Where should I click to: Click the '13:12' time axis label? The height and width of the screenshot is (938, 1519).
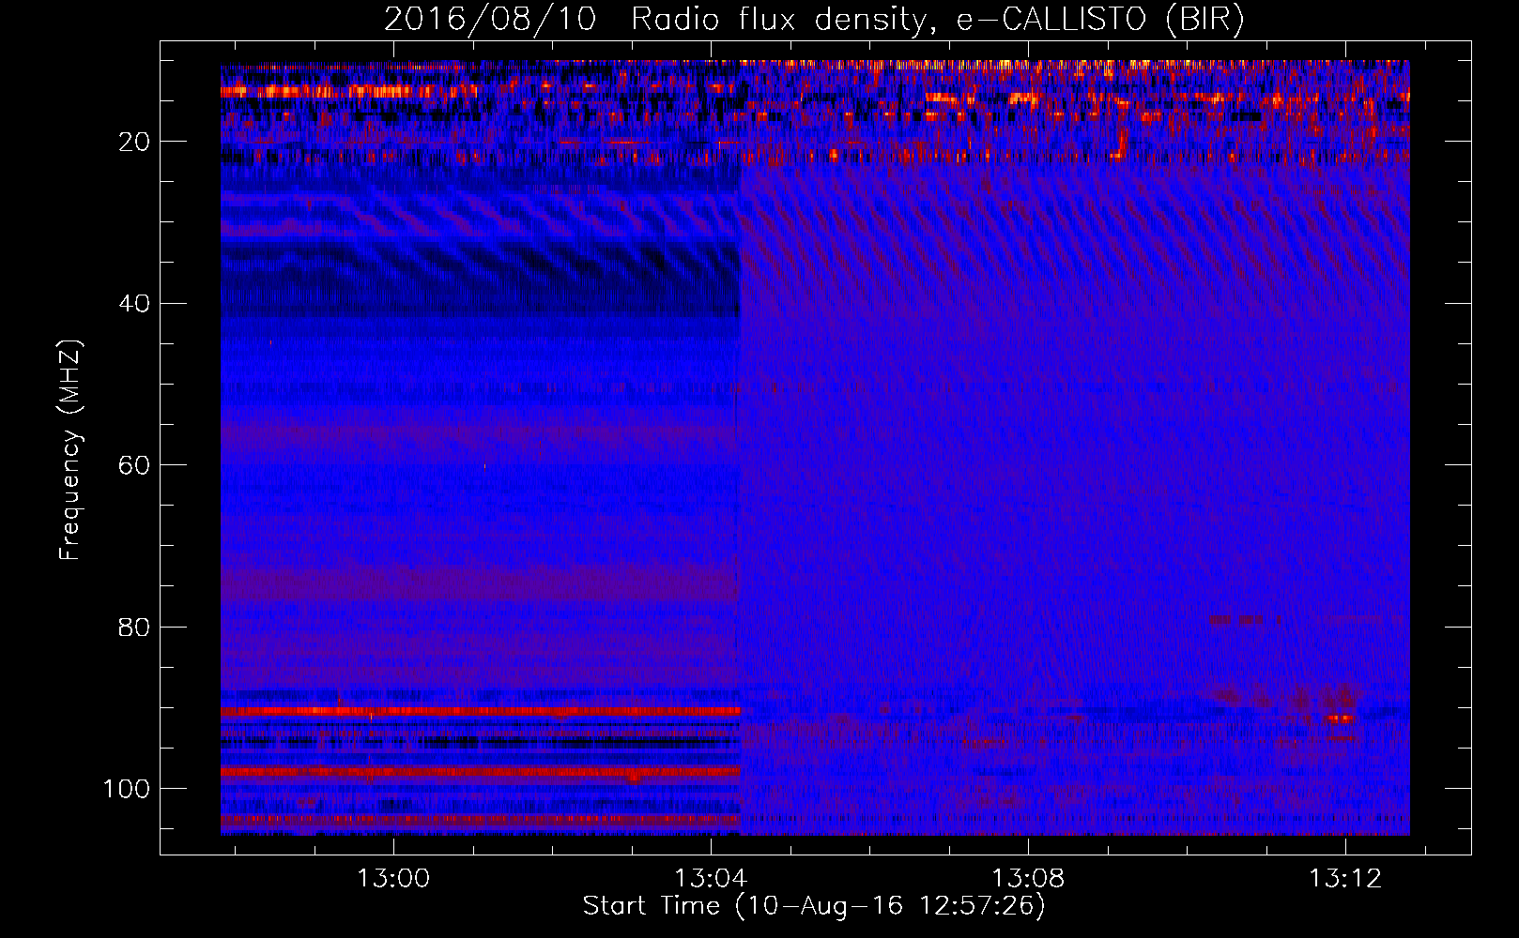pyautogui.click(x=1345, y=878)
